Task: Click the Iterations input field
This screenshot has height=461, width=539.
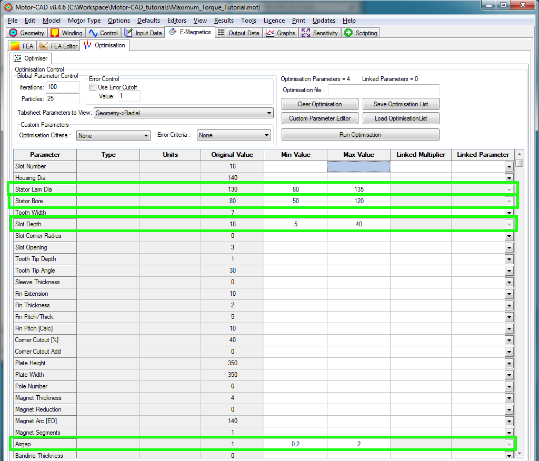Action: (63, 87)
